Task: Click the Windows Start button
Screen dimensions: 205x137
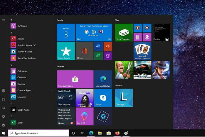Action: [x=3, y=133]
